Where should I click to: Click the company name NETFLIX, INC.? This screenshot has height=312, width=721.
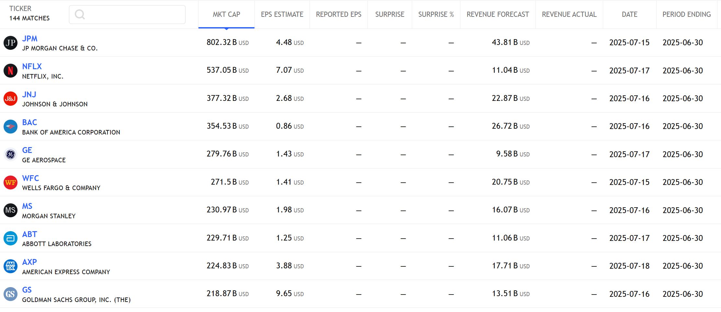43,76
